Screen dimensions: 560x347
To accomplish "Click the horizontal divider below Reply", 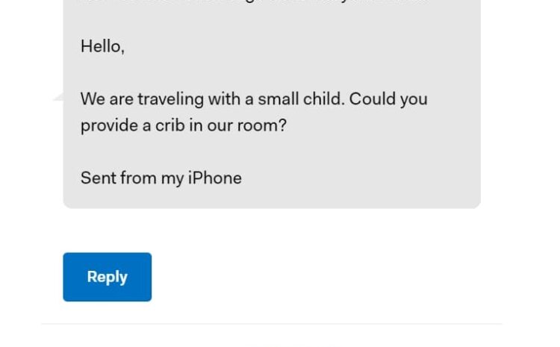I will click(x=272, y=324).
